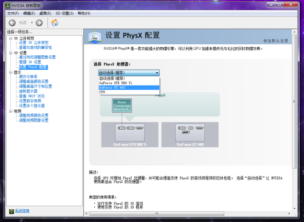Click the horizontal scrollbar right arrow
The image size is (304, 222).
[289, 214]
